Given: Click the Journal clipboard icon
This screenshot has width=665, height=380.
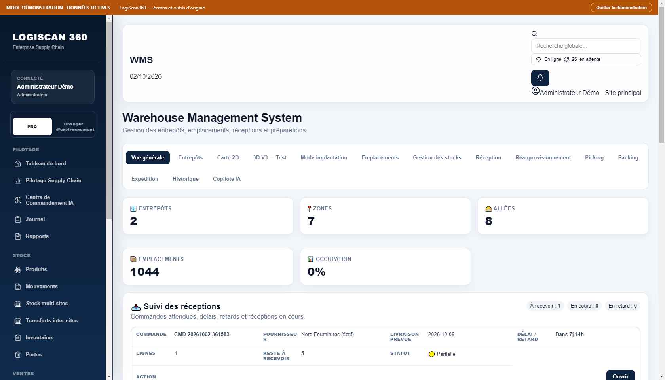Looking at the screenshot, I should point(18,219).
